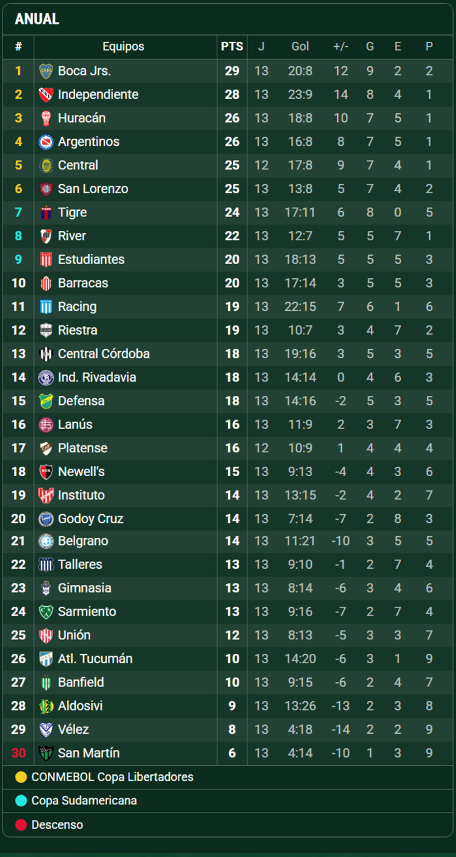Click the Racing club crest
The height and width of the screenshot is (857, 456).
tap(46, 307)
